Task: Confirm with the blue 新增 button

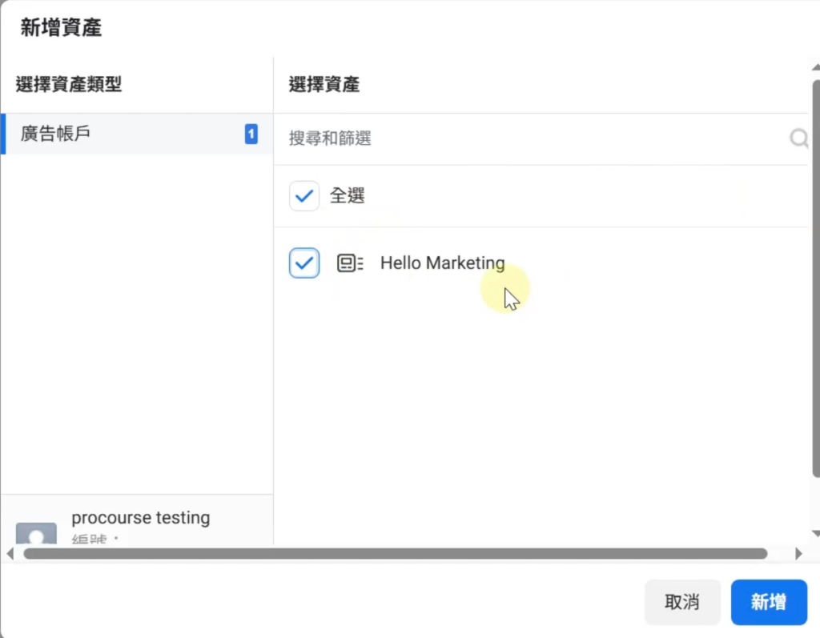Action: [769, 602]
